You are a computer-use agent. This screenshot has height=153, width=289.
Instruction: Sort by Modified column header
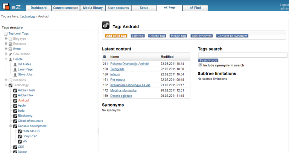click(167, 57)
